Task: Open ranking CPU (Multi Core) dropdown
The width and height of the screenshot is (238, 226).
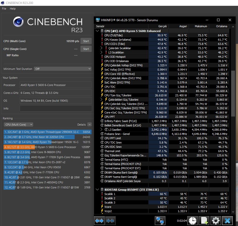Action: (x=18, y=125)
